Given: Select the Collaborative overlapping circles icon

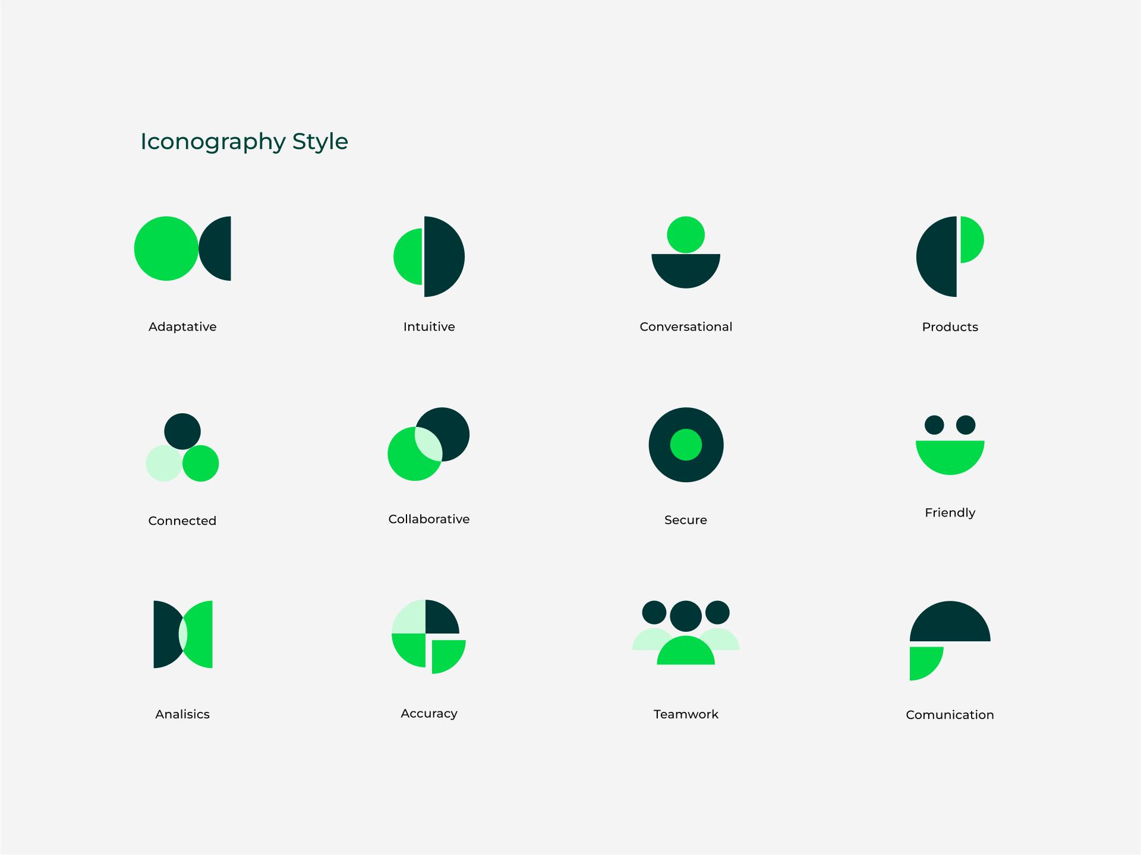Looking at the screenshot, I should click(428, 444).
